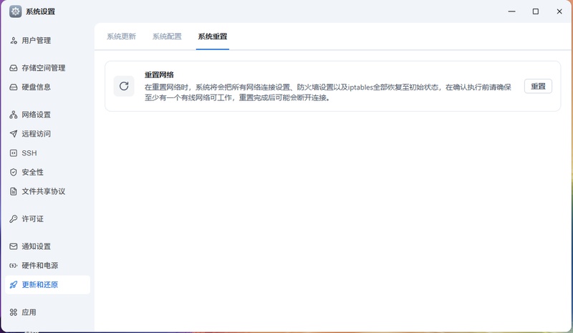Image resolution: width=573 pixels, height=333 pixels.
Task: Click the circular refresh icon beside 重置网络
Action: [124, 86]
